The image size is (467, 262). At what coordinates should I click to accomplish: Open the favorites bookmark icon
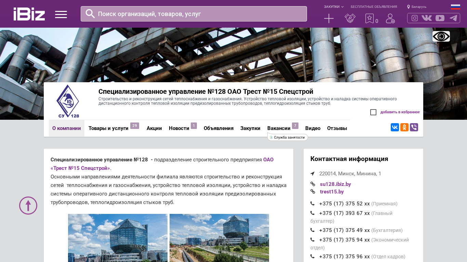pyautogui.click(x=370, y=18)
